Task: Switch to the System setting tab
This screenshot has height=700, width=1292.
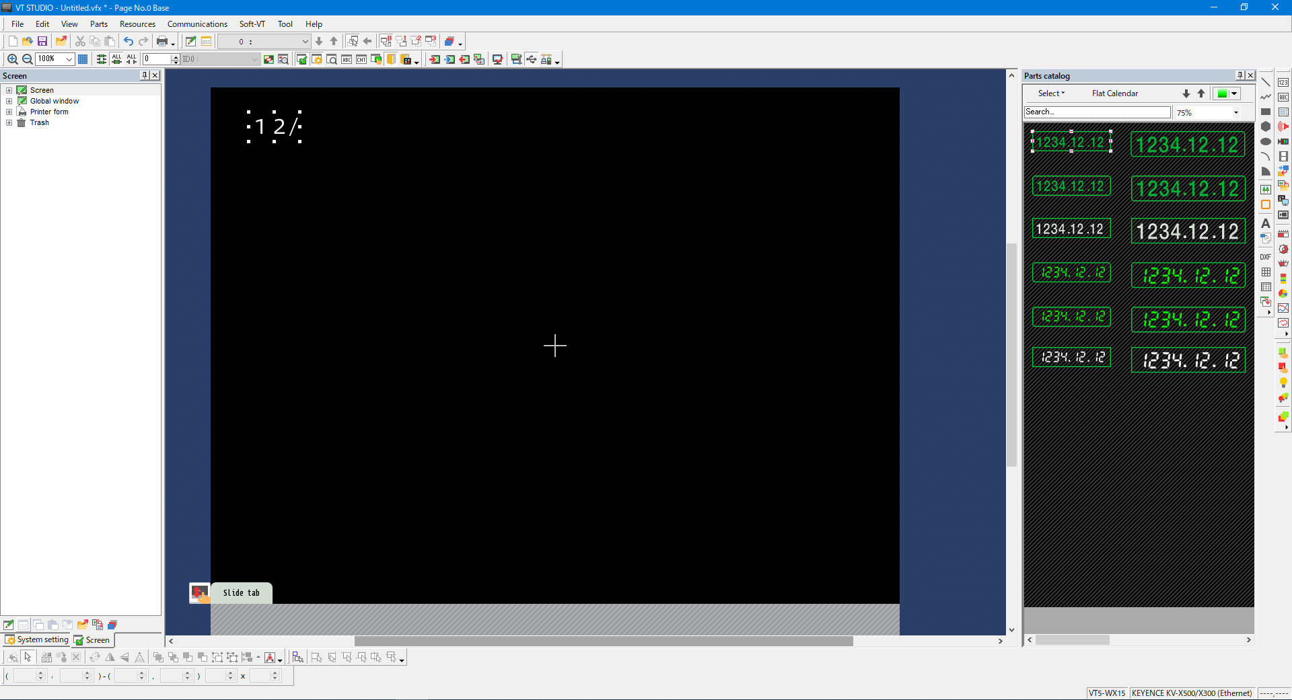Action: [37, 639]
